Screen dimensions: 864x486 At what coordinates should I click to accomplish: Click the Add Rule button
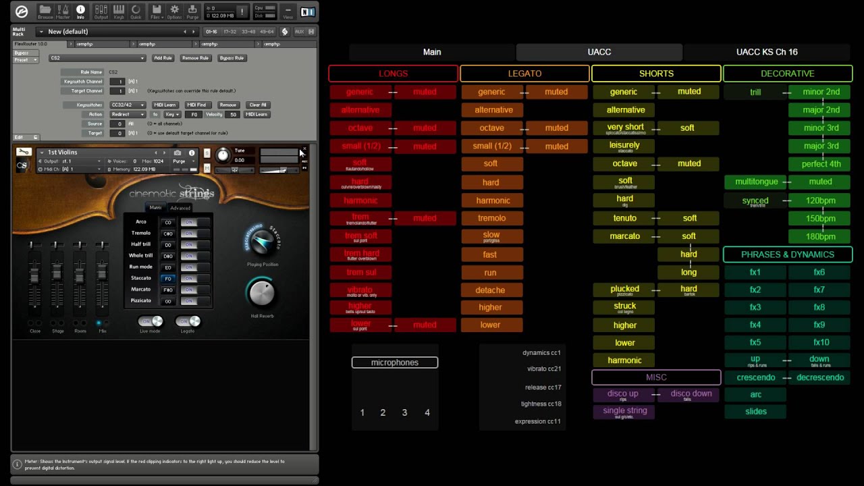pos(163,58)
